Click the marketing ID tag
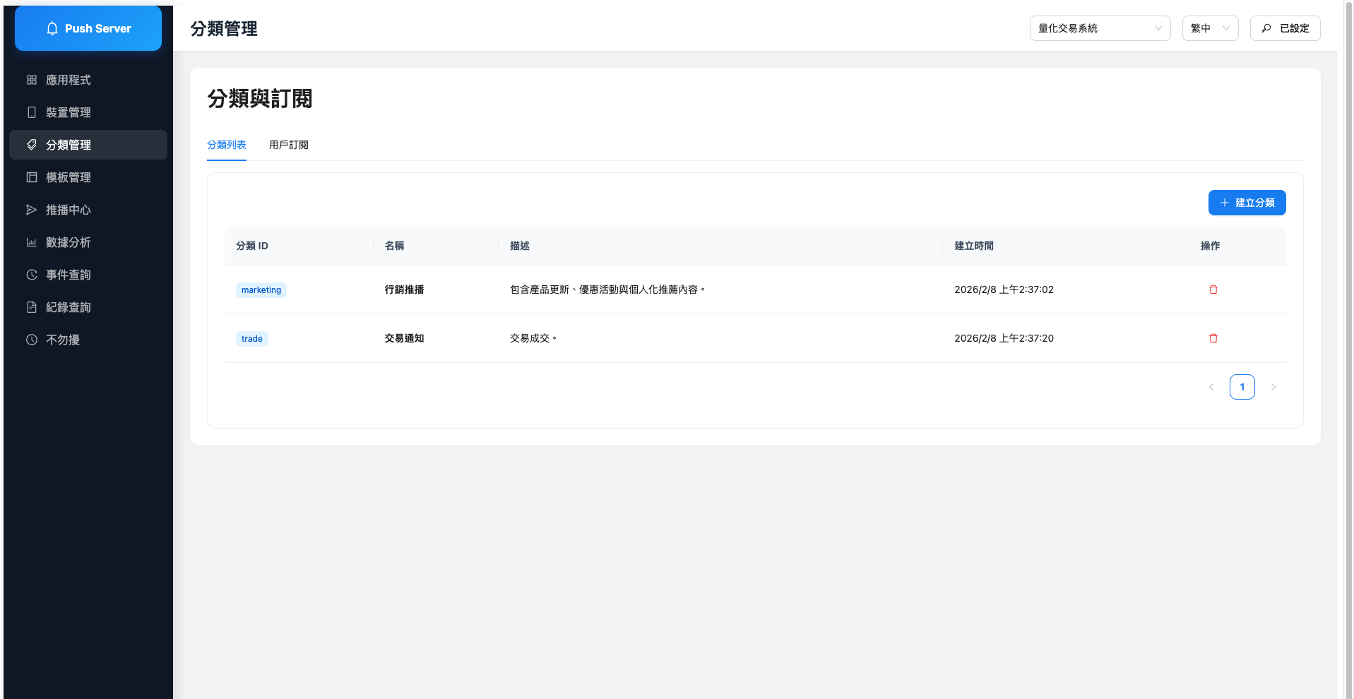Image resolution: width=1354 pixels, height=699 pixels. [x=261, y=289]
